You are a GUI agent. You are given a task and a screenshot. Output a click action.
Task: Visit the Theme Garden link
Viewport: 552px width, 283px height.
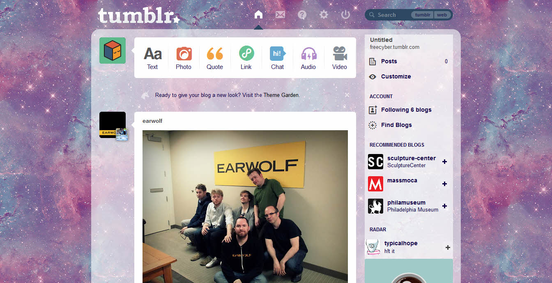[x=282, y=95]
